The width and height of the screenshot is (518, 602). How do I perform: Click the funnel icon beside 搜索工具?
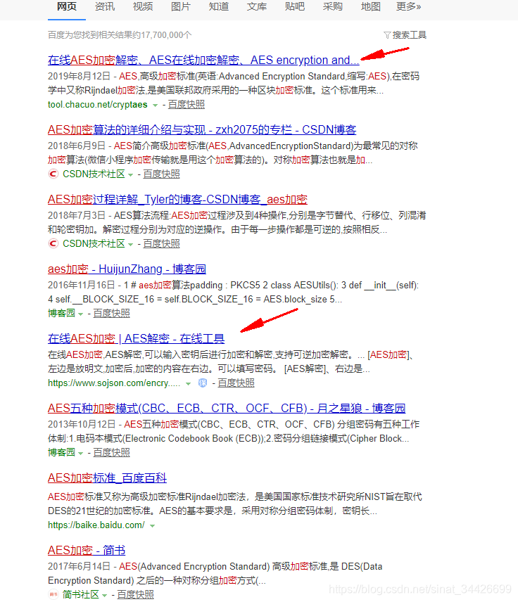pos(387,35)
